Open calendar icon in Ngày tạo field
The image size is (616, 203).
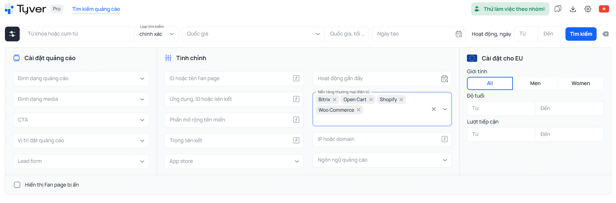459,34
